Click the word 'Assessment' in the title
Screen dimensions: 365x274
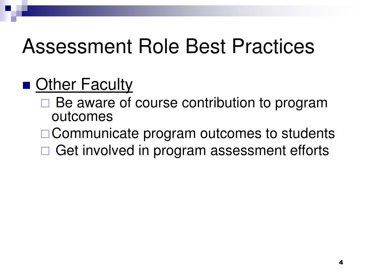click(x=77, y=46)
